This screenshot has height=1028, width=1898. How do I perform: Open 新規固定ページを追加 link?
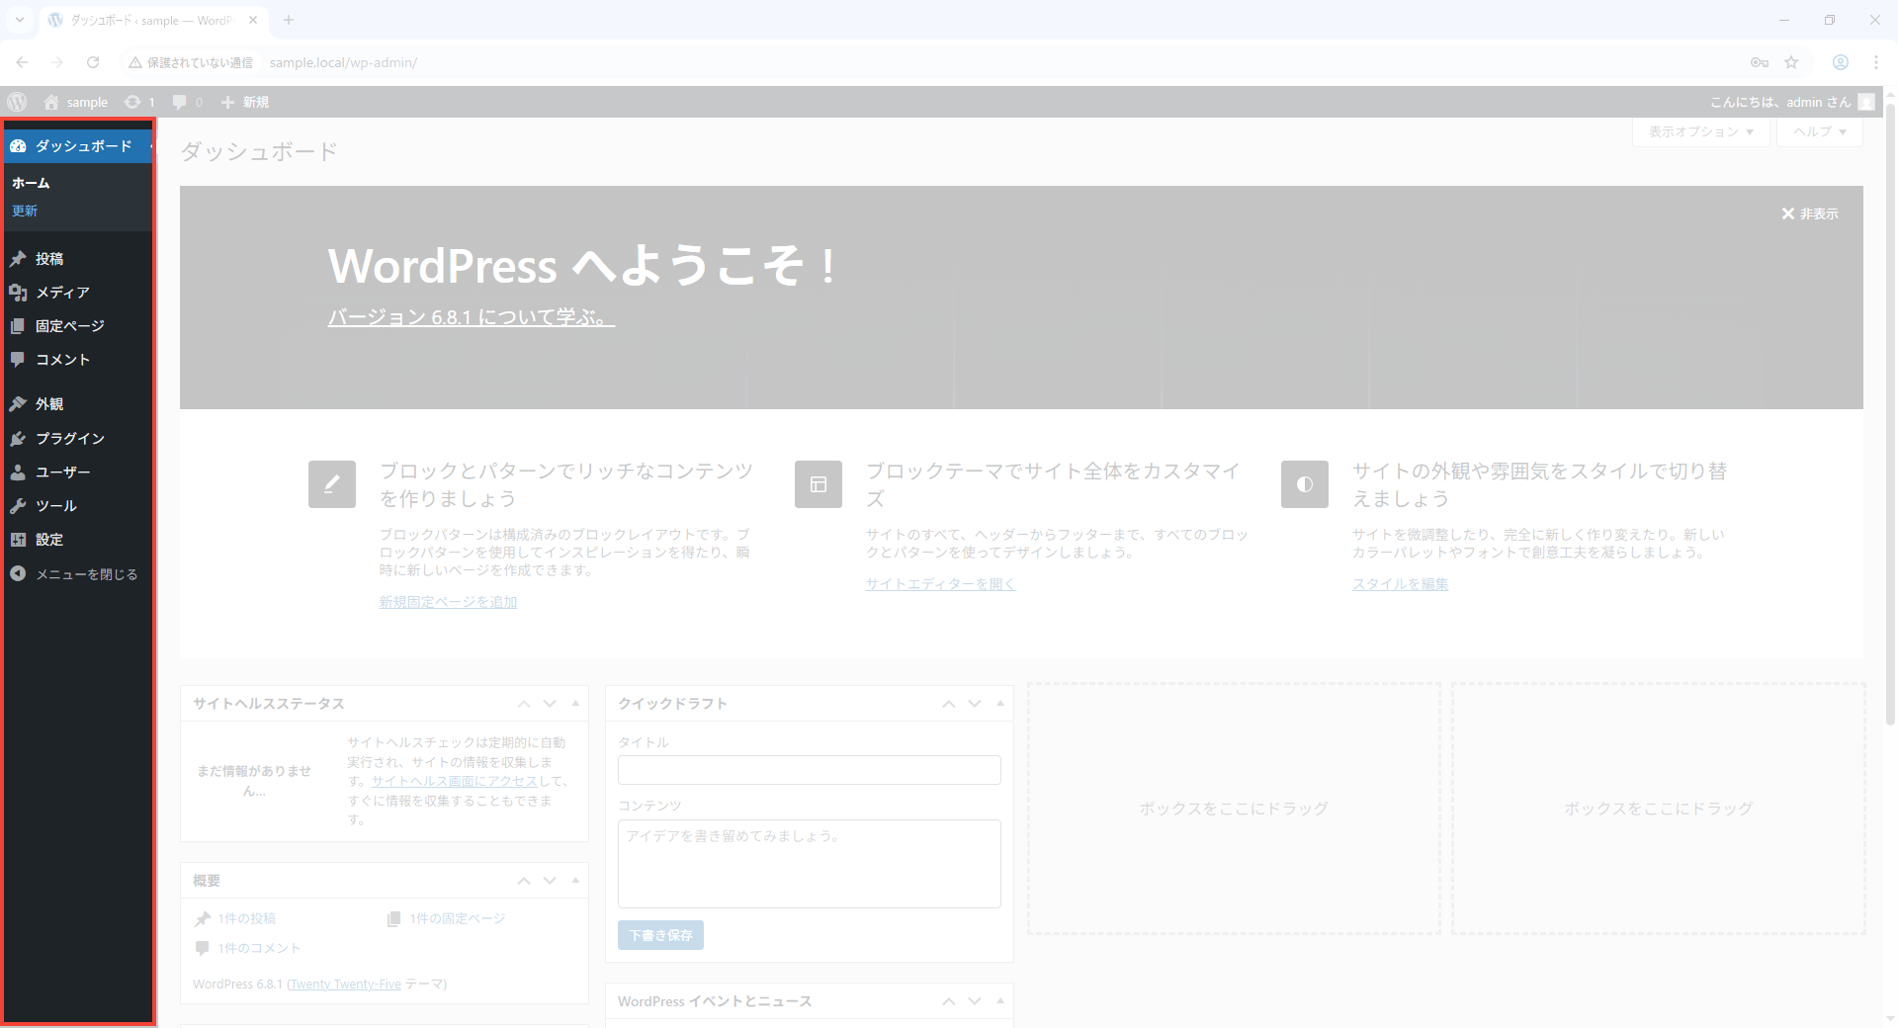pyautogui.click(x=449, y=602)
